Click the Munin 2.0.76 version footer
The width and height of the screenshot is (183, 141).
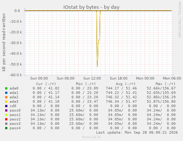91,137
